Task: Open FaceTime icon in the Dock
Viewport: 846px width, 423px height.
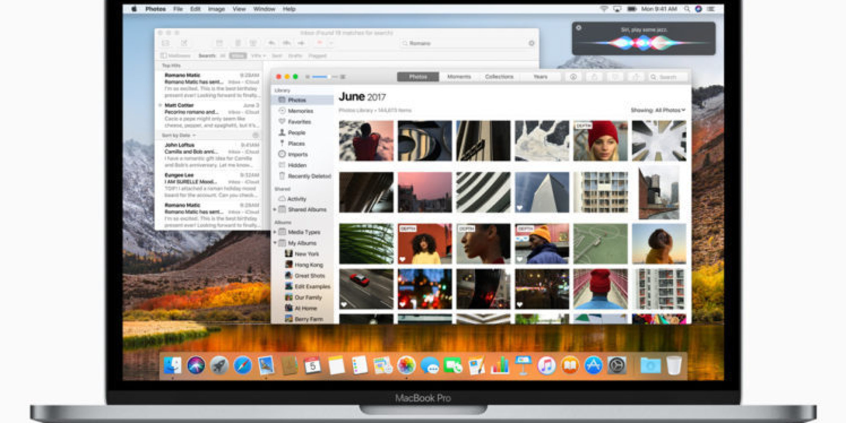Action: [x=453, y=366]
